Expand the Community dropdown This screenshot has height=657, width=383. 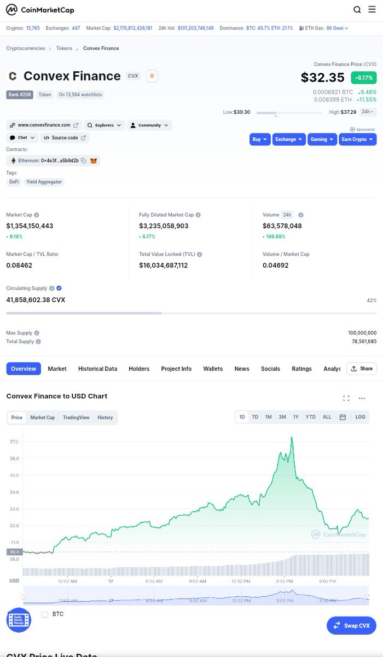[x=149, y=125]
